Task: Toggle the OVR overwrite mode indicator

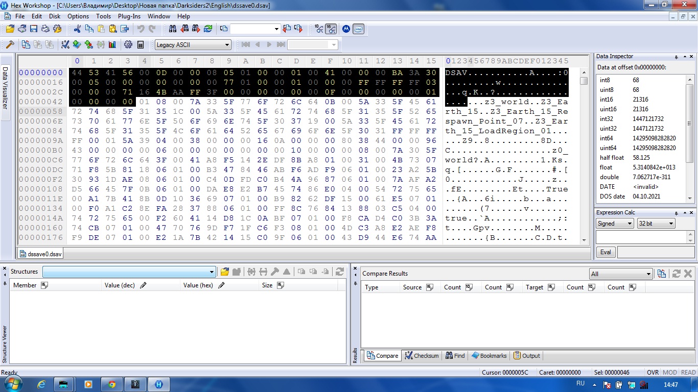Action: tap(653, 373)
